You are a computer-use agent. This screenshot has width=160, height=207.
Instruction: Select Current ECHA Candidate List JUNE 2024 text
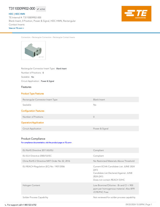114,168
